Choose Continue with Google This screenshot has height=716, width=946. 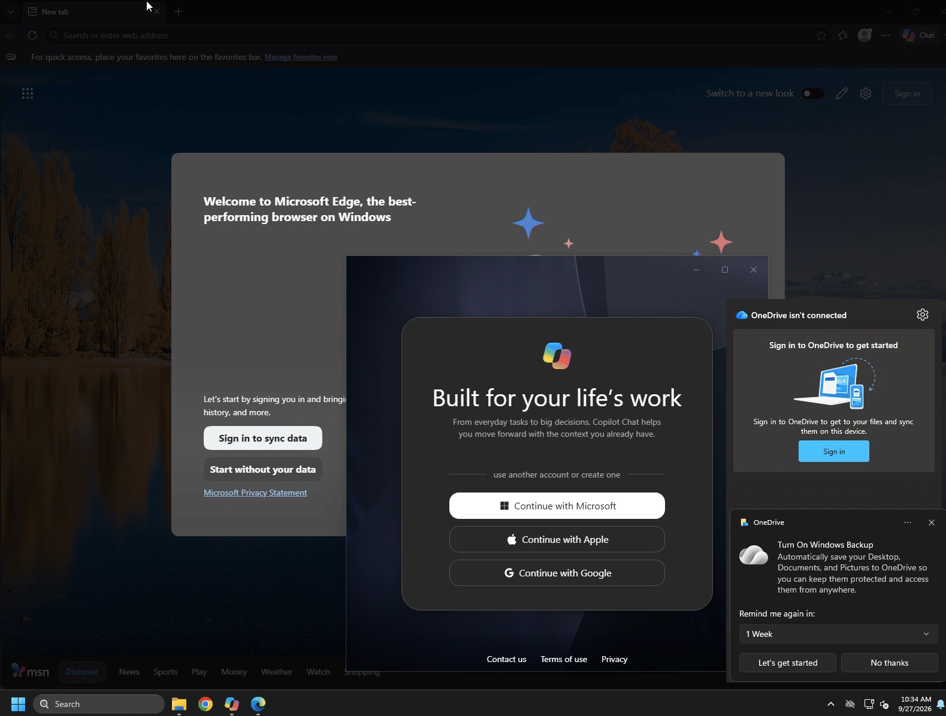point(557,573)
